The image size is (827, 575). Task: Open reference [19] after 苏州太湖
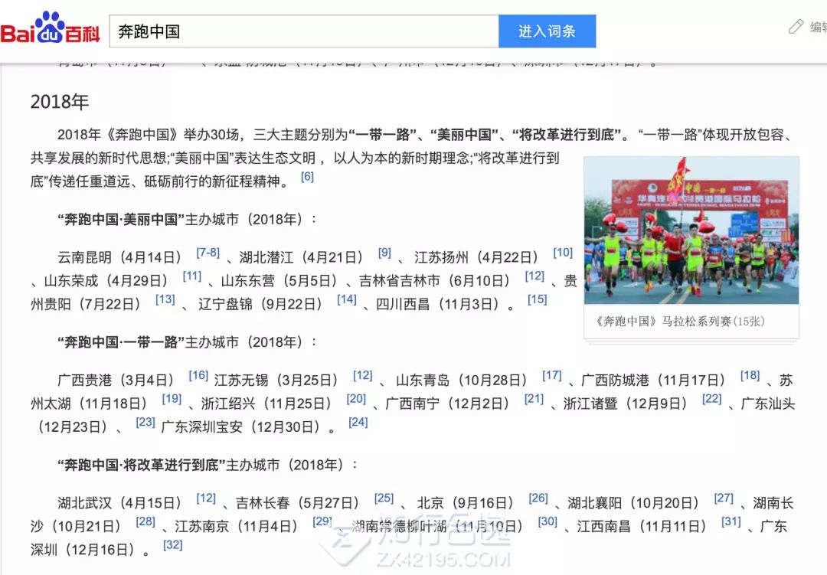[172, 399]
